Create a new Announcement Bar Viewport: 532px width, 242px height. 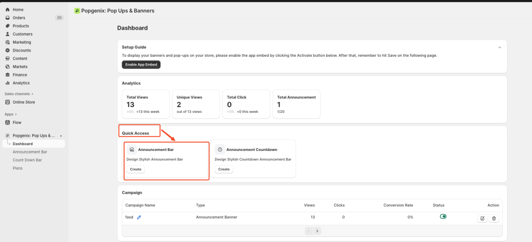click(x=136, y=169)
